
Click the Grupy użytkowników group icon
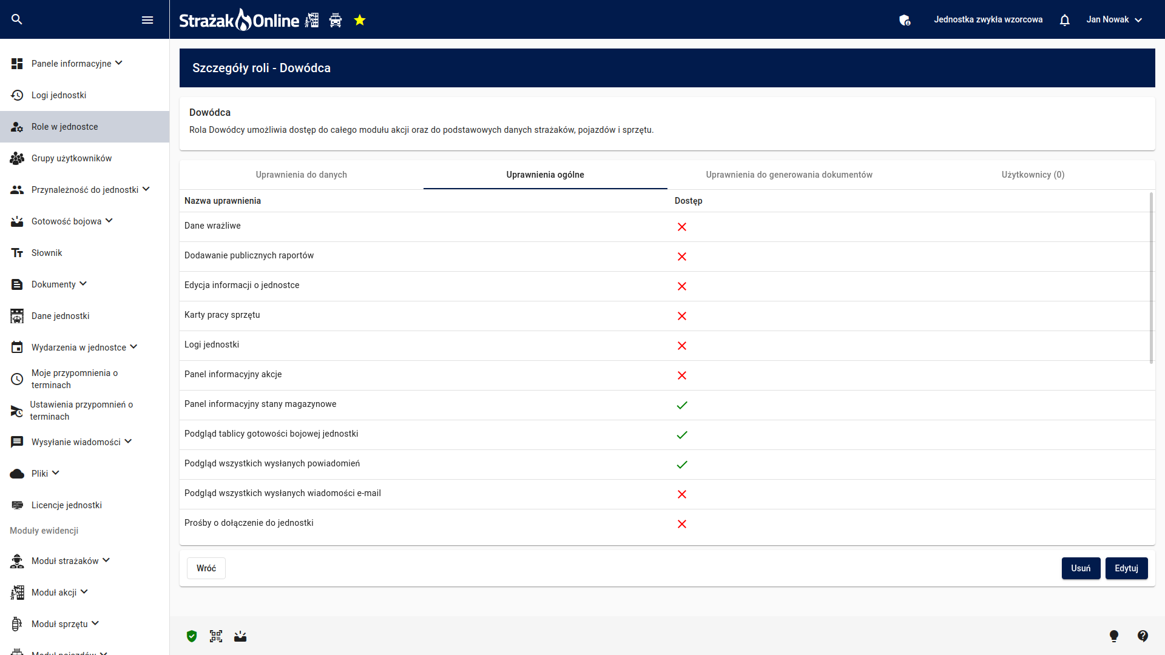[17, 158]
